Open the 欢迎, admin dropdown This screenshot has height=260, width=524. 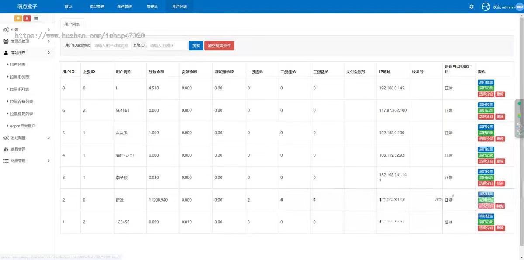pos(503,7)
